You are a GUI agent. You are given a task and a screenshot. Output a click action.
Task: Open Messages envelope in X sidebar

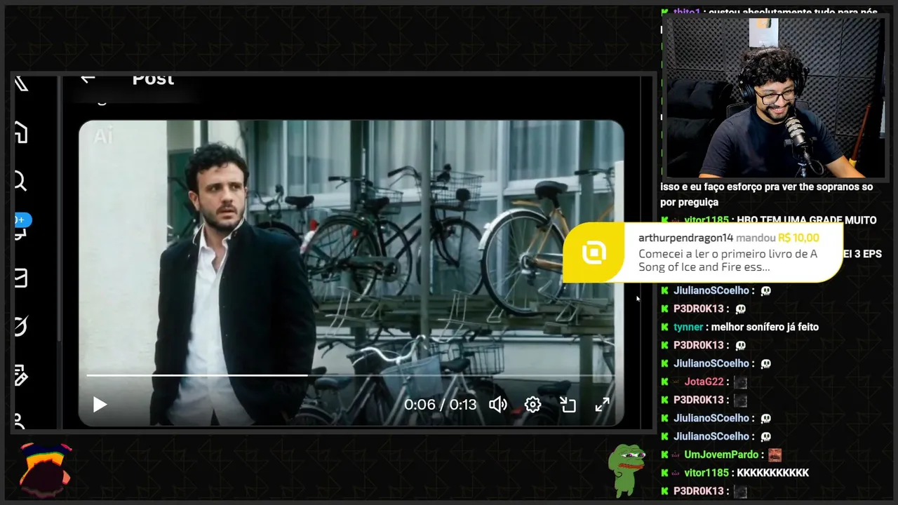point(21,278)
